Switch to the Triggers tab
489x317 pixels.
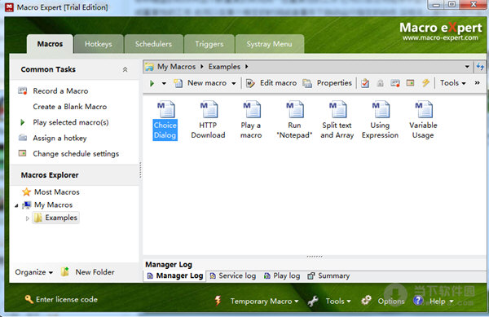pyautogui.click(x=209, y=44)
